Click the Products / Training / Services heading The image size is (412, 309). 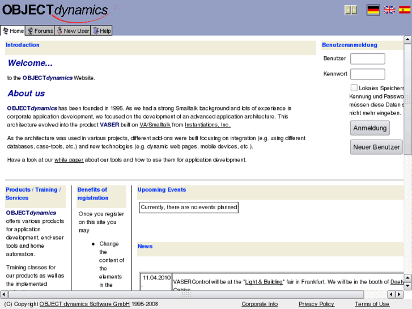pyautogui.click(x=33, y=194)
